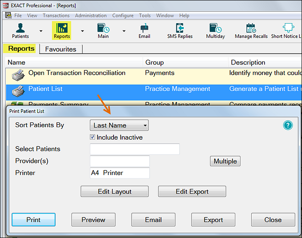302x238 pixels.
Task: Open the Administration menu
Action: coord(91,15)
